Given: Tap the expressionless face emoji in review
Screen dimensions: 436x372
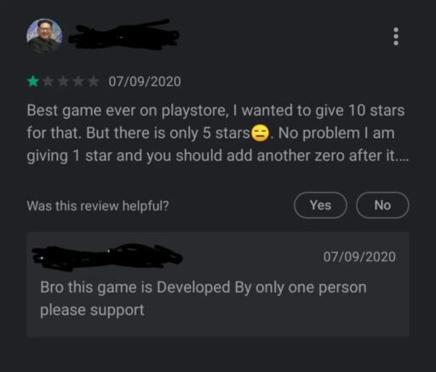Looking at the screenshot, I should (x=260, y=133).
